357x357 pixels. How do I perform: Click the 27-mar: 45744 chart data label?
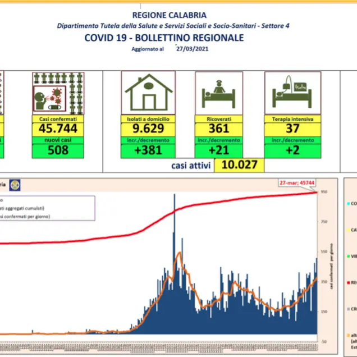(x=297, y=183)
